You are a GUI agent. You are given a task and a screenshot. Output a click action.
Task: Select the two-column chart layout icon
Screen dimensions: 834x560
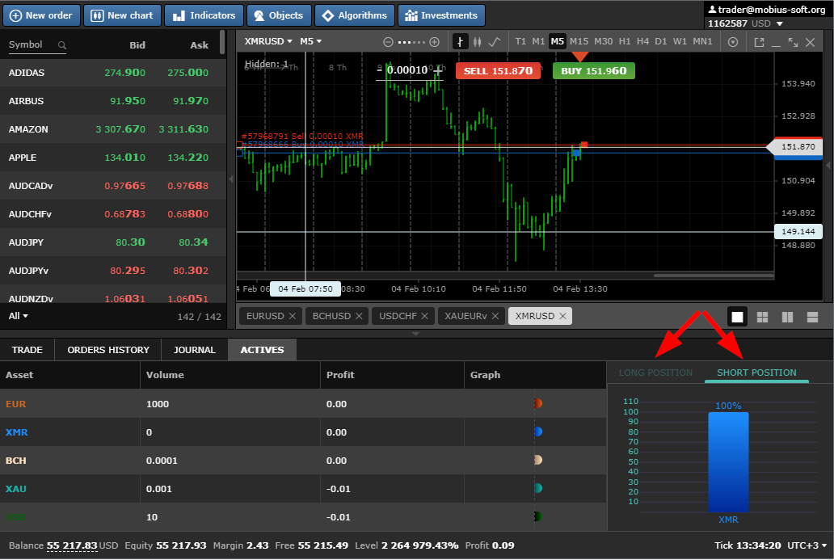(787, 317)
